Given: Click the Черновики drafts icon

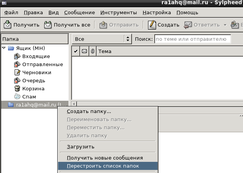Looking at the screenshot, I should pos(17,72).
